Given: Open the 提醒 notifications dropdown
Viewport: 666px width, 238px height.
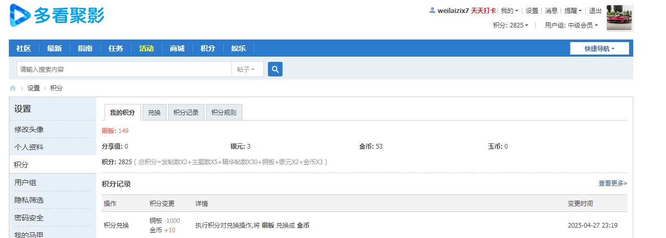Looking at the screenshot, I should [x=573, y=10].
